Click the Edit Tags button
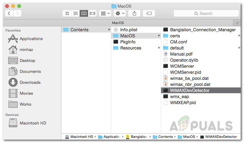Screen dimensions: 244x143 tap(149, 13)
